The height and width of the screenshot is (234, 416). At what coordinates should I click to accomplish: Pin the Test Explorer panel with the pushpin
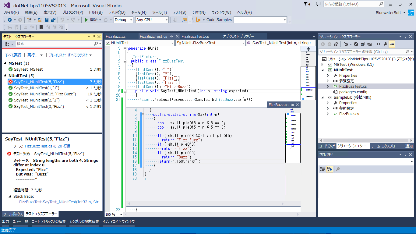click(x=94, y=37)
